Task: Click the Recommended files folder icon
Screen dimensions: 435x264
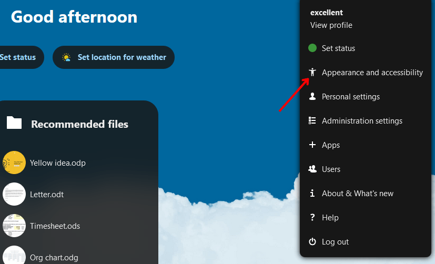Action: [x=14, y=123]
